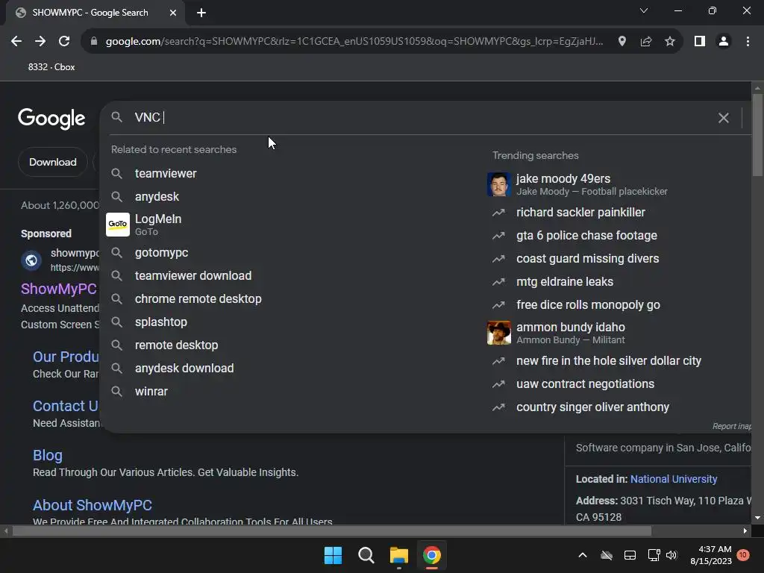This screenshot has width=764, height=573.
Task: Reload the current page
Action: [64, 42]
